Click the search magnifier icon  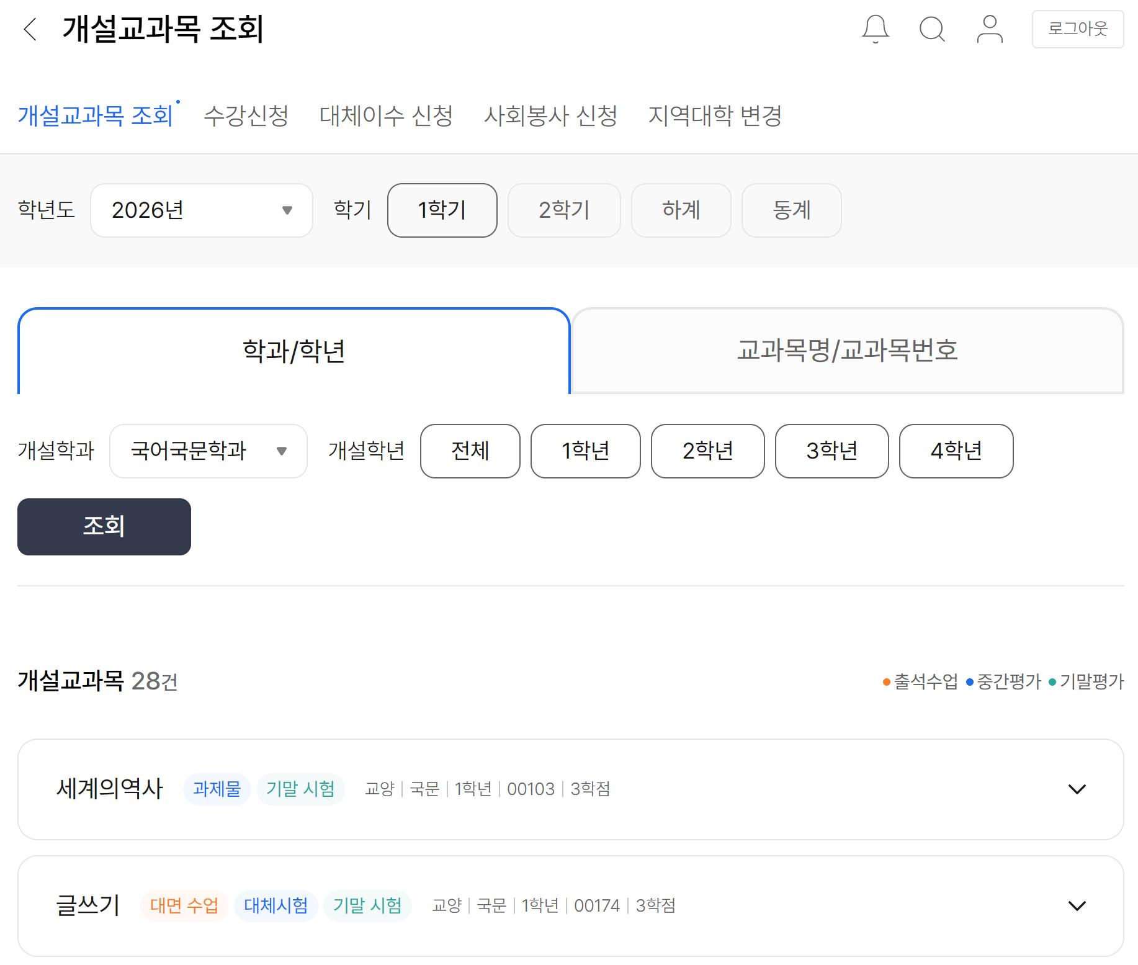(932, 29)
